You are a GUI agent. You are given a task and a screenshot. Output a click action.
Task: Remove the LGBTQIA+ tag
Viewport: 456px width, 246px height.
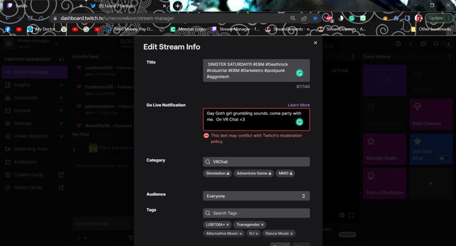click(x=227, y=225)
